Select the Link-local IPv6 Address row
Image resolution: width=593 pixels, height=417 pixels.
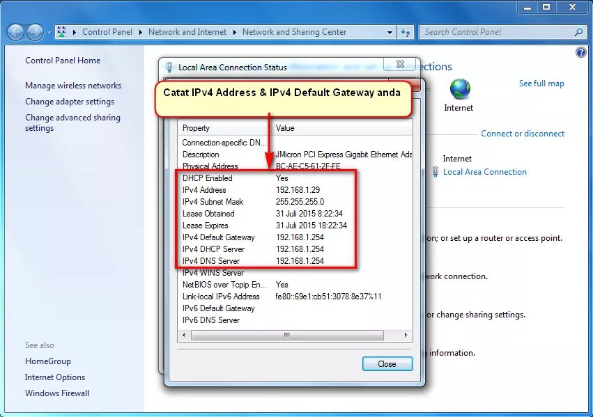point(295,297)
